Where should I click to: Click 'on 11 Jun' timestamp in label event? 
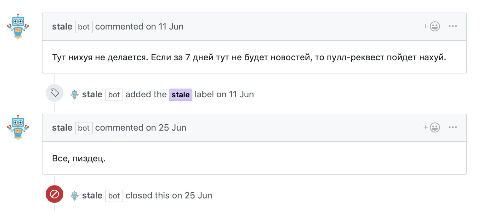pyautogui.click(x=235, y=95)
